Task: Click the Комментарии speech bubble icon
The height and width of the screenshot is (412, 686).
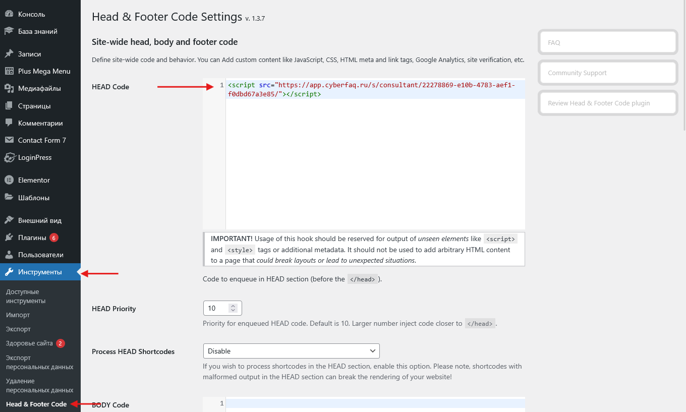Action: (9, 123)
